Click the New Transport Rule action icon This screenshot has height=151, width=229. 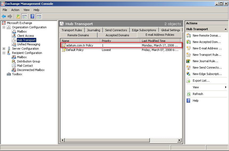tap(188, 55)
